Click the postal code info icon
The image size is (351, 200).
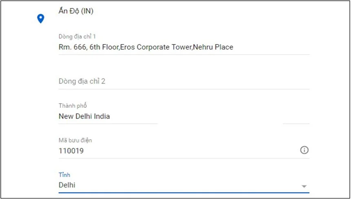(304, 150)
